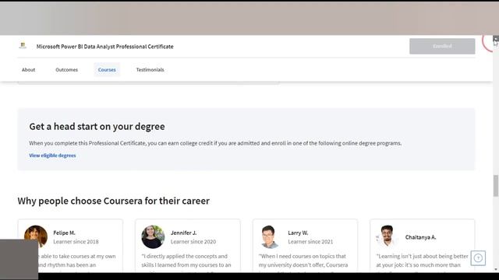Open Chaitanya A.'s profile photo
The image size is (499, 280).
(387, 236)
